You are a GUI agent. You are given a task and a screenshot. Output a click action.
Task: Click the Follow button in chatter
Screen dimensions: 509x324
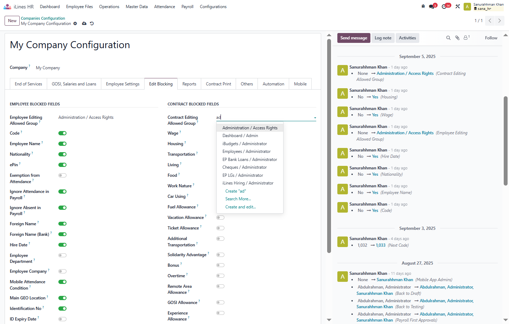491,38
